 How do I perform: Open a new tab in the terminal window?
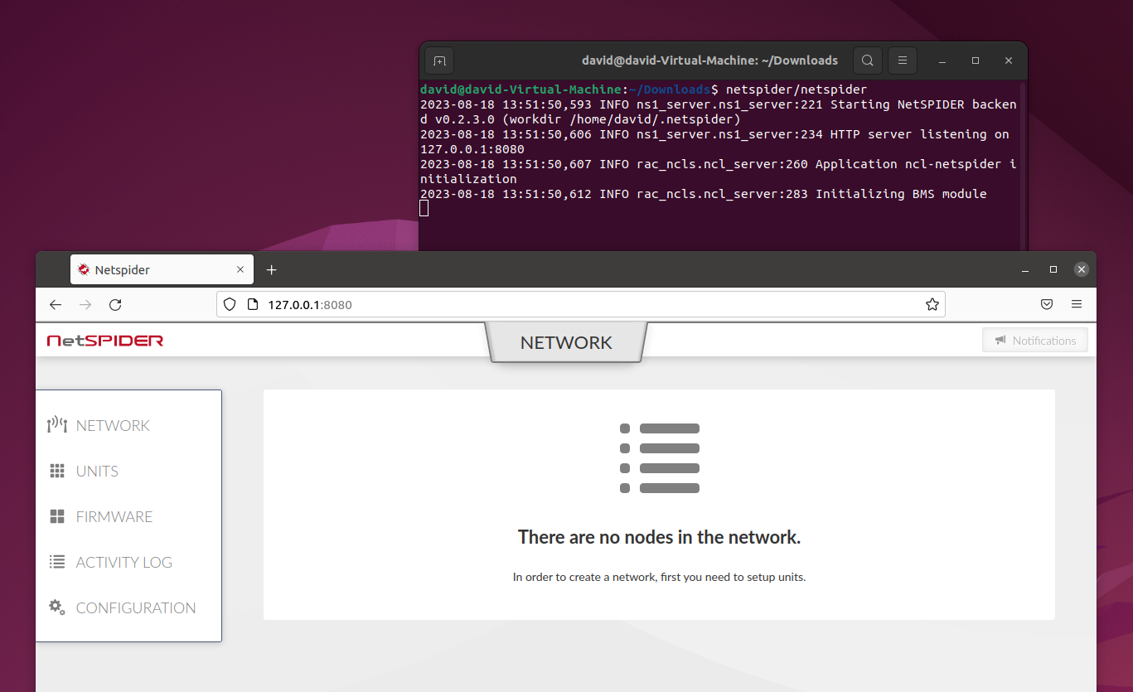[x=439, y=60]
